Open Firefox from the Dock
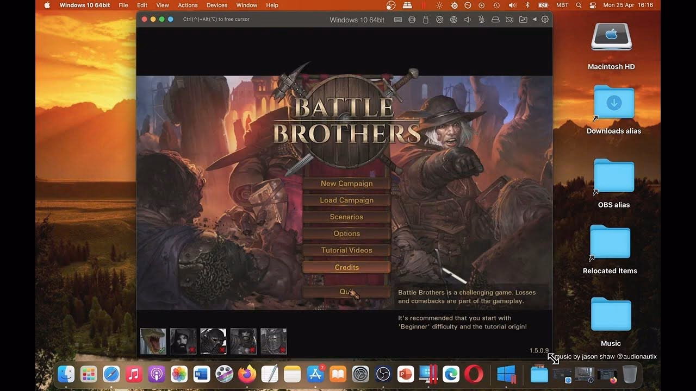696x391 pixels. point(247,374)
